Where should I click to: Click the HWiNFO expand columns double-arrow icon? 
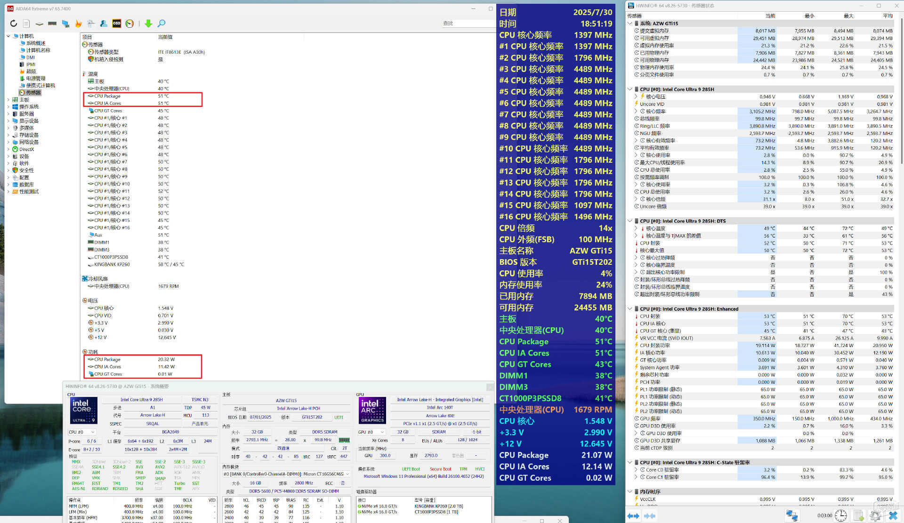(x=633, y=516)
